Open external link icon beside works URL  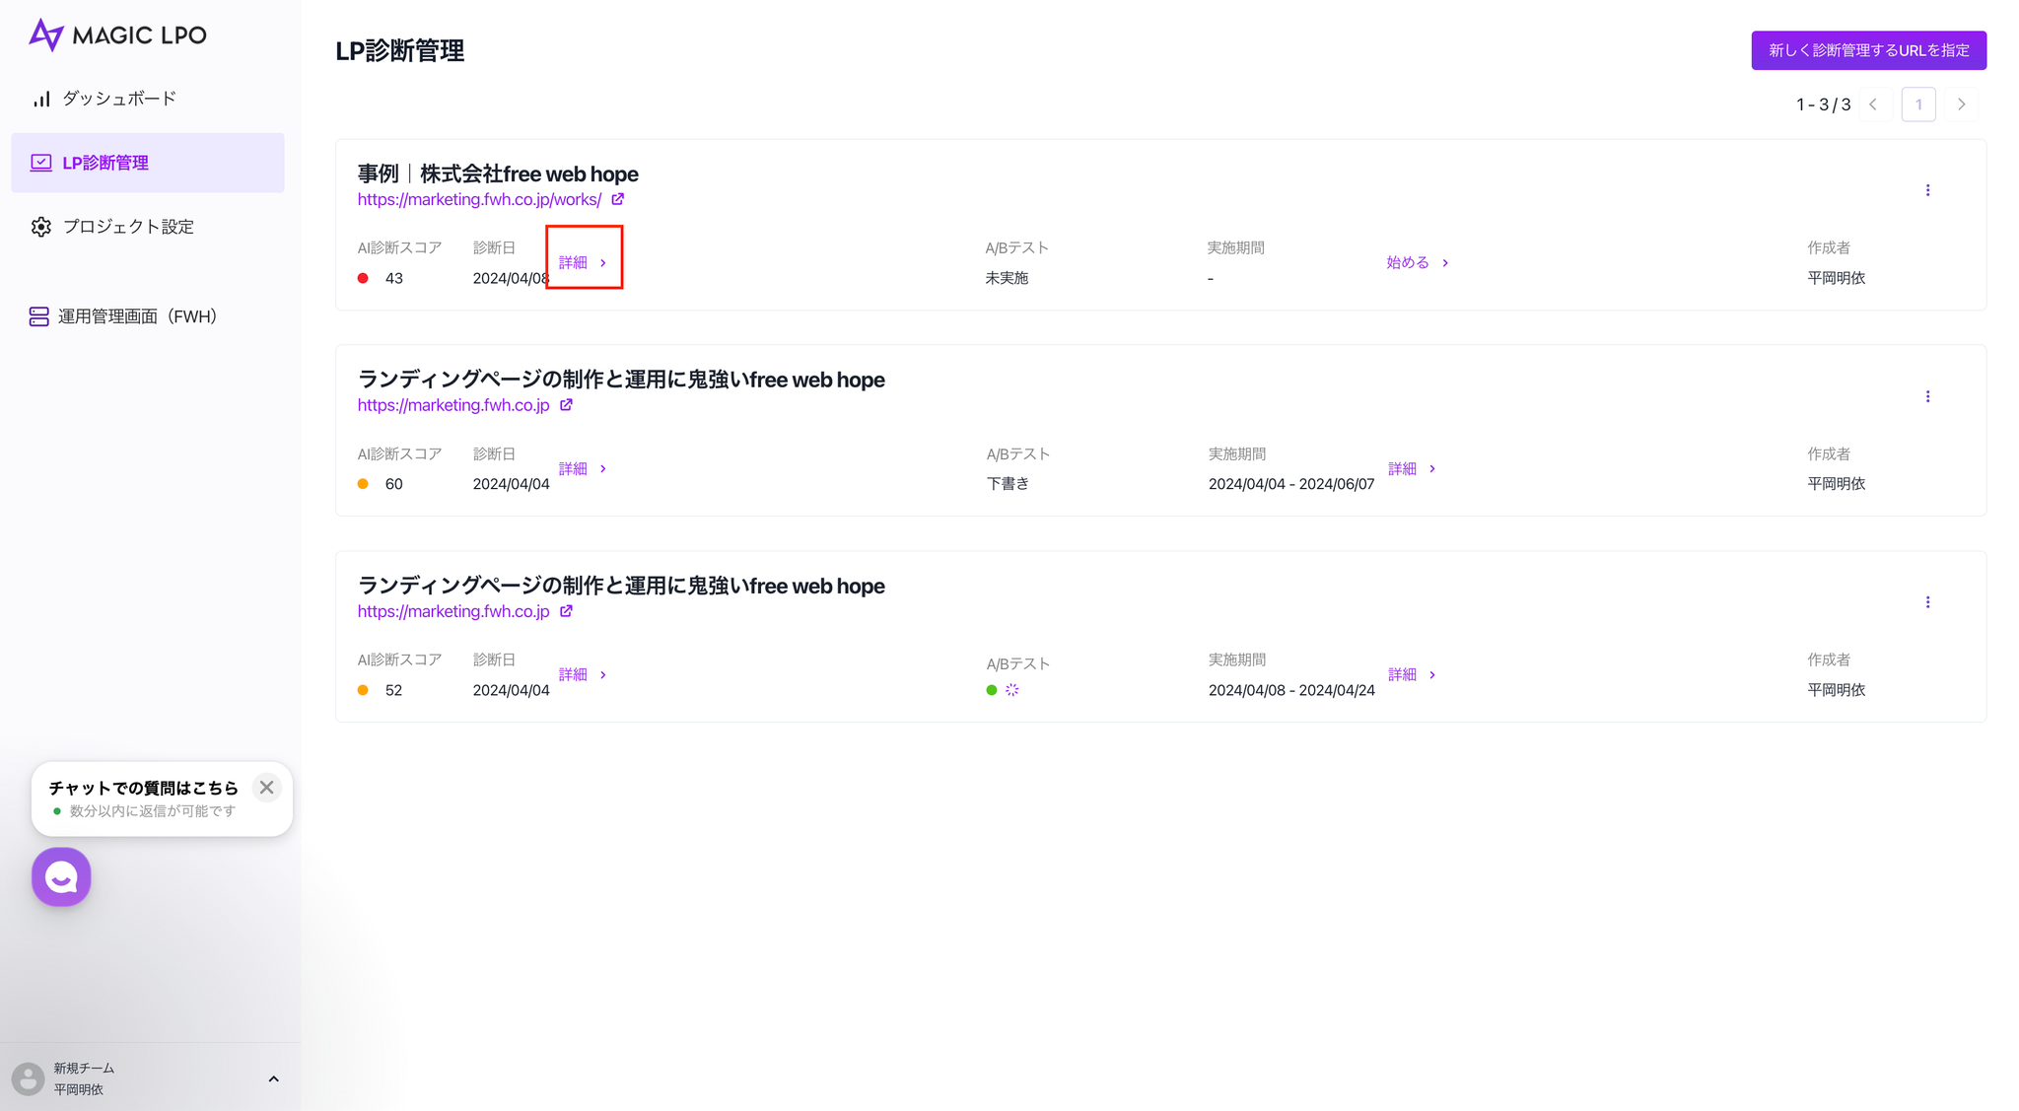[618, 199]
